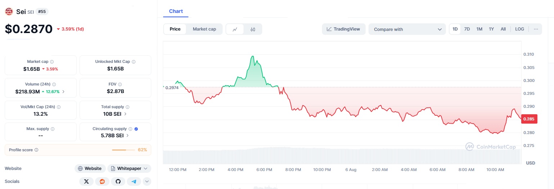
Task: Click the 12:00 PM axis label
Action: pos(178,170)
